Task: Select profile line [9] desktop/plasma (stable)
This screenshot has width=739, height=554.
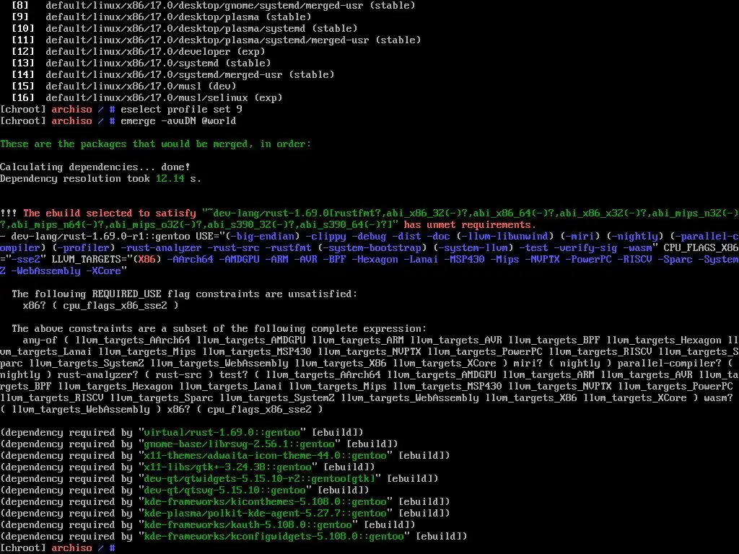Action: click(162, 17)
